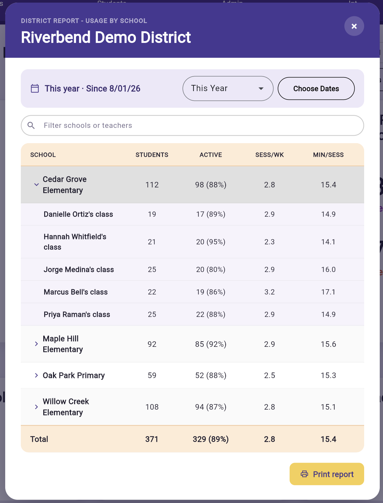Open the This Year dropdown
This screenshot has height=503, width=383.
tap(228, 88)
